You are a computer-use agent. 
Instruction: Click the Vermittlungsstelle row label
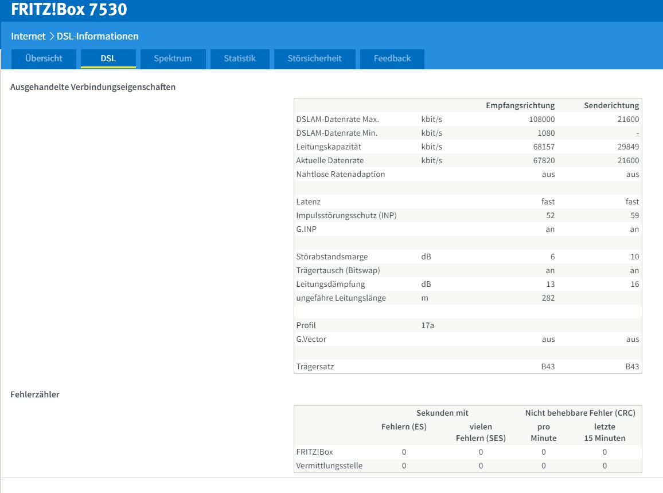[329, 466]
